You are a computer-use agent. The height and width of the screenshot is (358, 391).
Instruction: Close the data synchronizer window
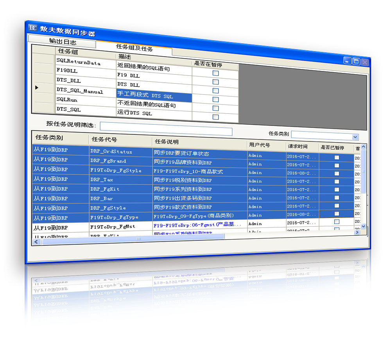click(365, 62)
